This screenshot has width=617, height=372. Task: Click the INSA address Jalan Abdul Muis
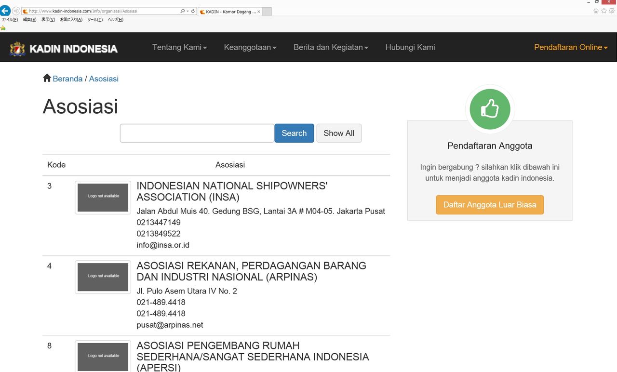(x=261, y=211)
